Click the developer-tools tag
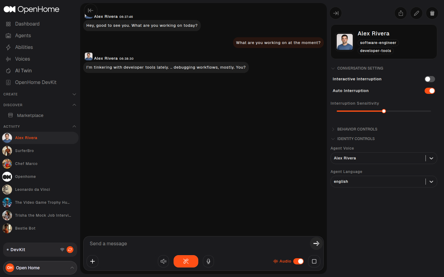 [376, 51]
